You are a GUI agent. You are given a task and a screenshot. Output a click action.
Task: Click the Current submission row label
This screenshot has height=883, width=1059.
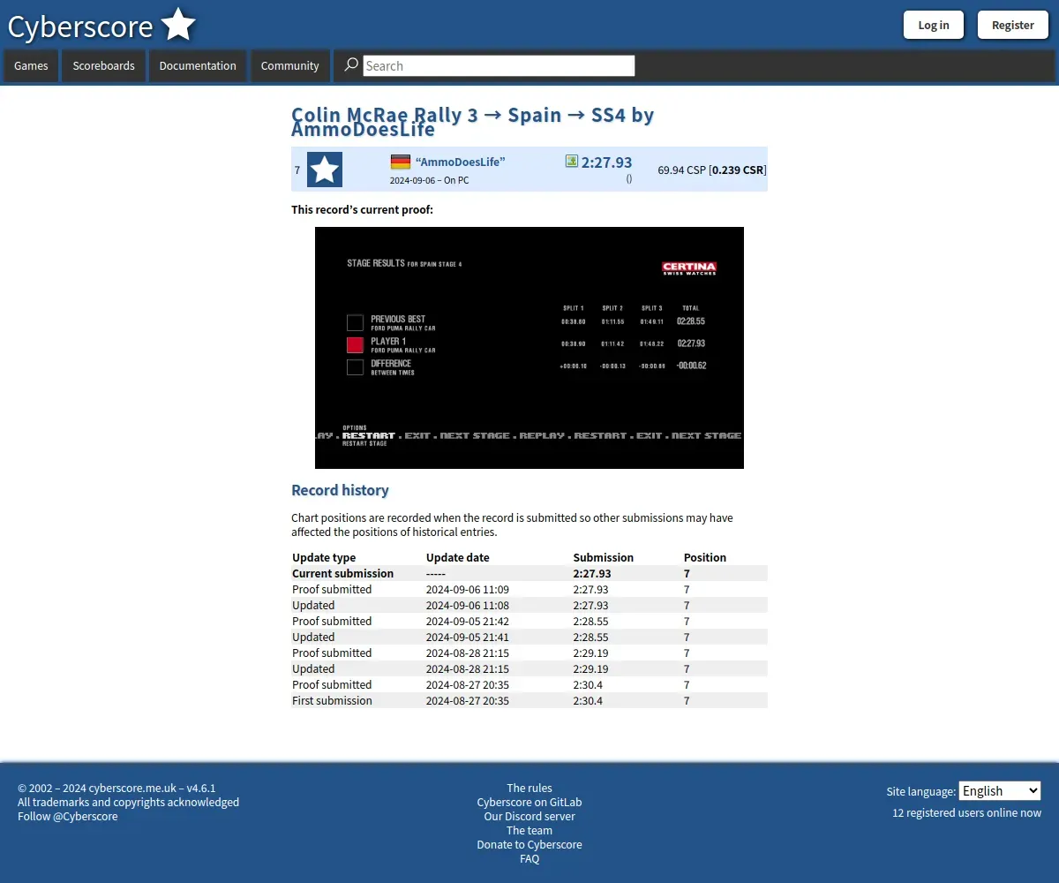(x=343, y=573)
